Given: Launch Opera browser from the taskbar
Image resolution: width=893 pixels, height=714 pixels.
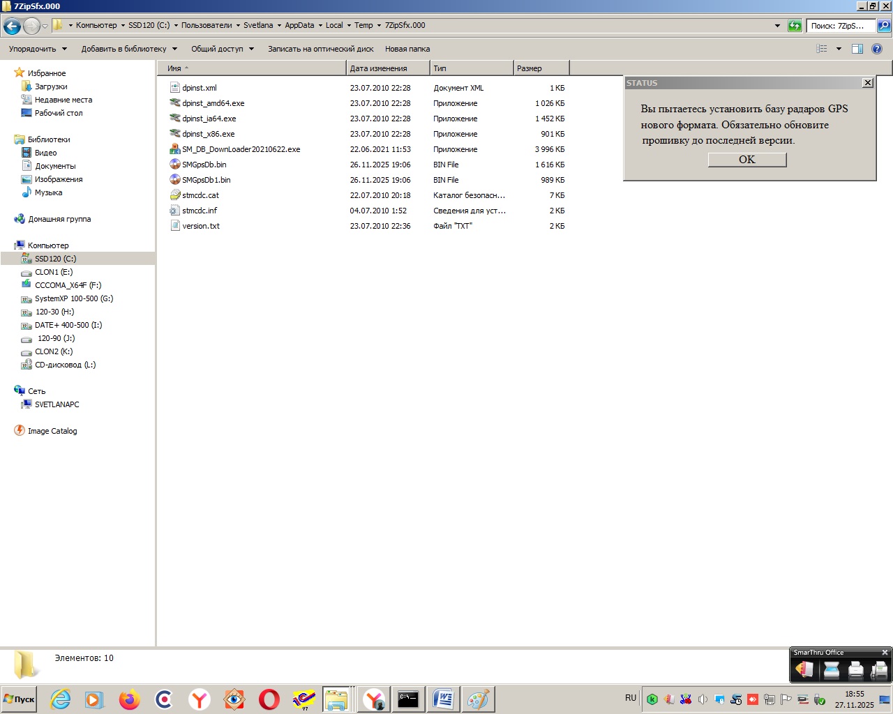Looking at the screenshot, I should (x=269, y=699).
